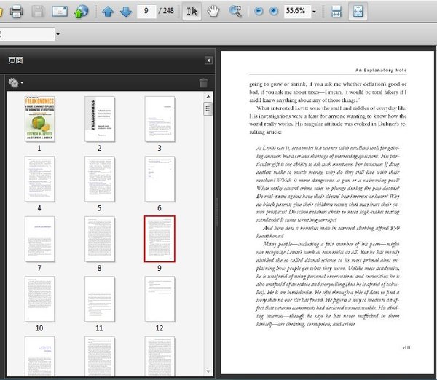The image size is (437, 380).
Task: Click the Print icon
Action: click(17, 12)
